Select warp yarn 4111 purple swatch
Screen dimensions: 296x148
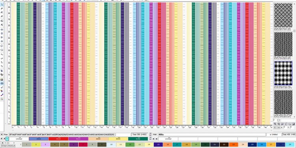[x=79, y=139]
